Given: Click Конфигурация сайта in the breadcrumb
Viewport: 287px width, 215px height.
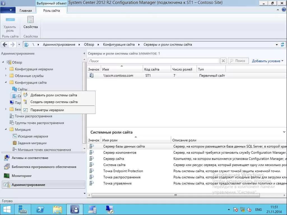Looking at the screenshot, I should point(119,45).
